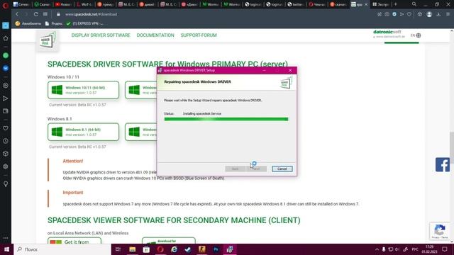Click the lock site-info icon
The height and width of the screenshot is (255, 454).
tap(58, 14)
